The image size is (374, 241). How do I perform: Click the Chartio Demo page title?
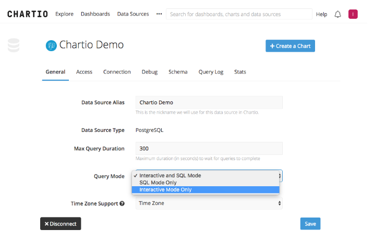coord(91,45)
